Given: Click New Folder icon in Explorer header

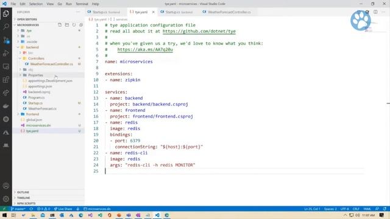Looking at the screenshot, I should pyautogui.click(x=67, y=25).
